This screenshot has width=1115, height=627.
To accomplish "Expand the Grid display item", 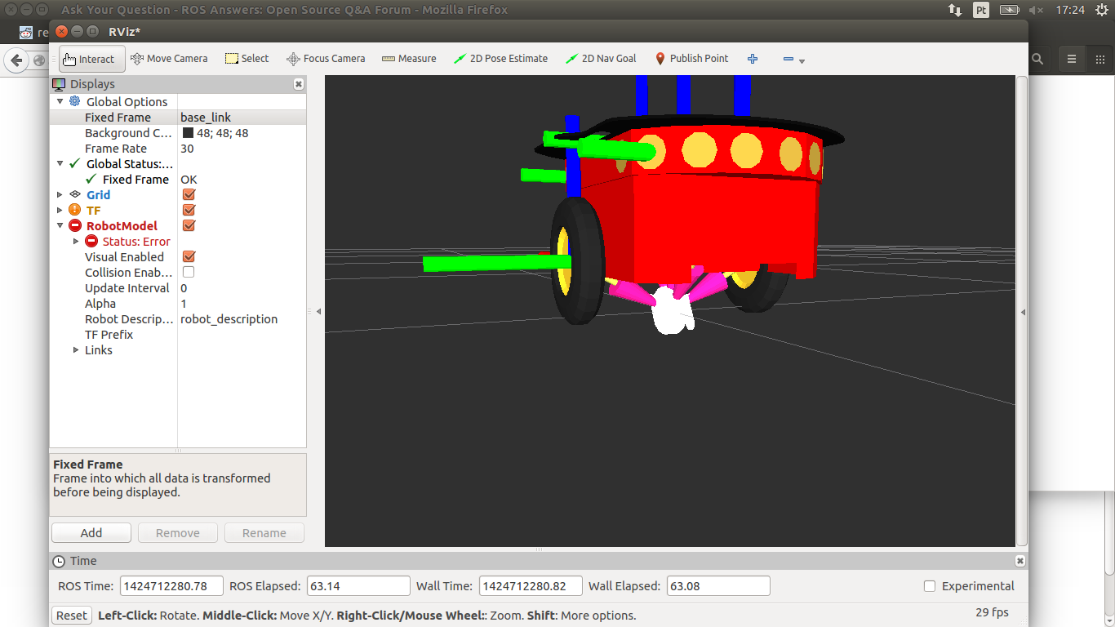I will [x=60, y=194].
